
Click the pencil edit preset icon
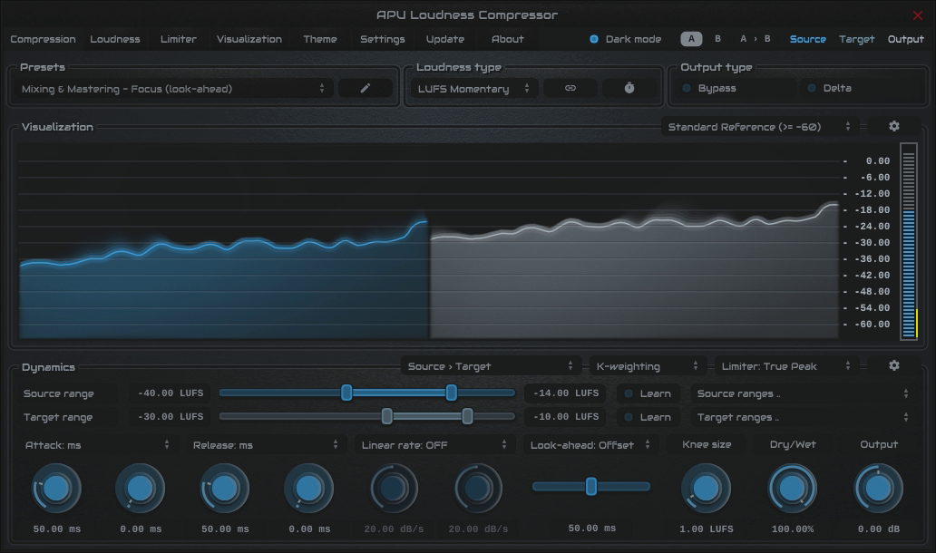[366, 89]
